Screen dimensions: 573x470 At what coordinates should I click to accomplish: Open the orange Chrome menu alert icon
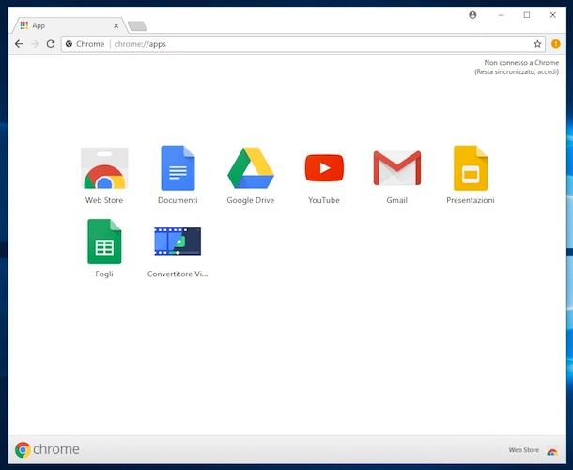(x=555, y=44)
